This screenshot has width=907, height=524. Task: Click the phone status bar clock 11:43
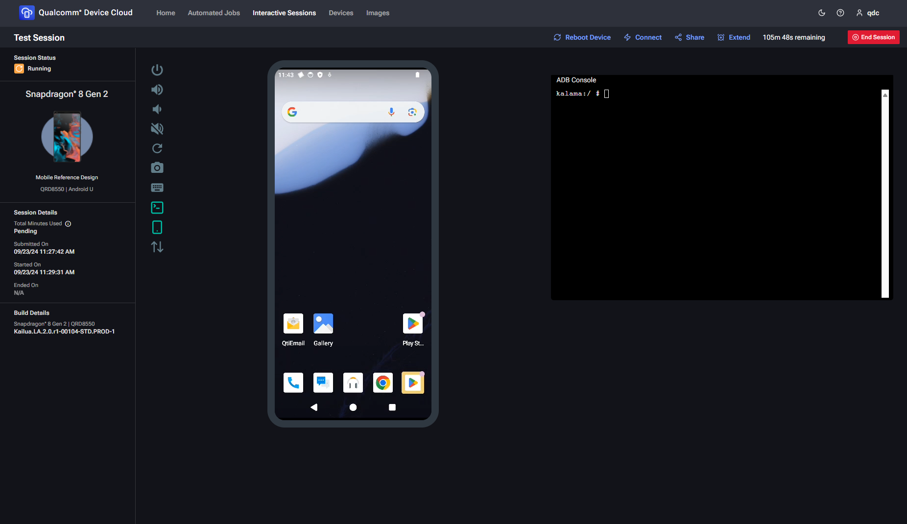pyautogui.click(x=286, y=75)
